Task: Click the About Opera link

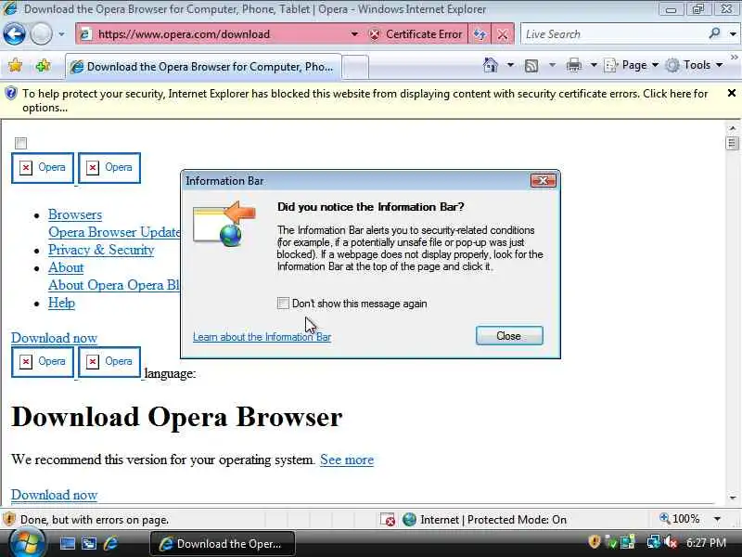Action: coord(86,285)
